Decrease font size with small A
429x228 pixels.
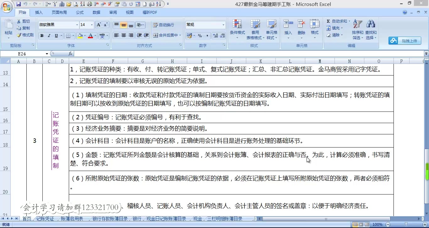tap(105, 25)
